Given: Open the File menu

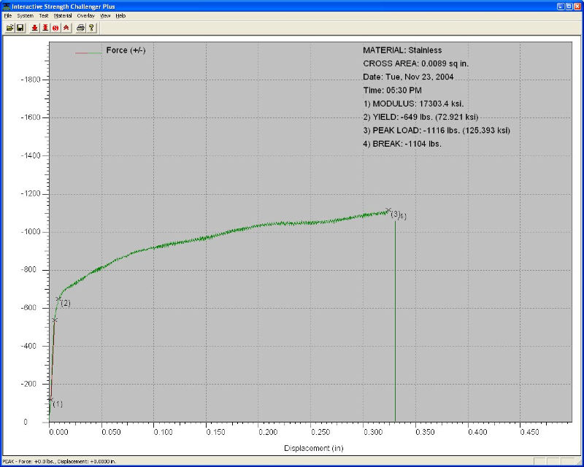Looking at the screenshot, I should [7, 15].
